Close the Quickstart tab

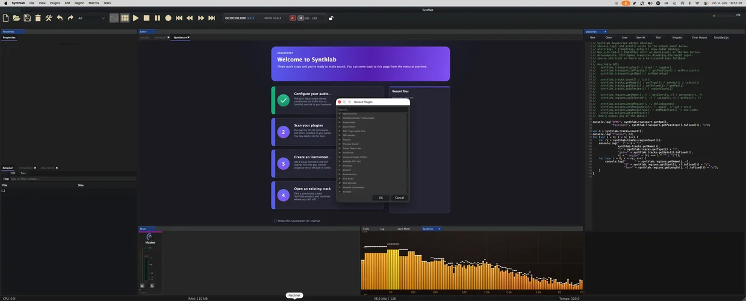[188, 37]
